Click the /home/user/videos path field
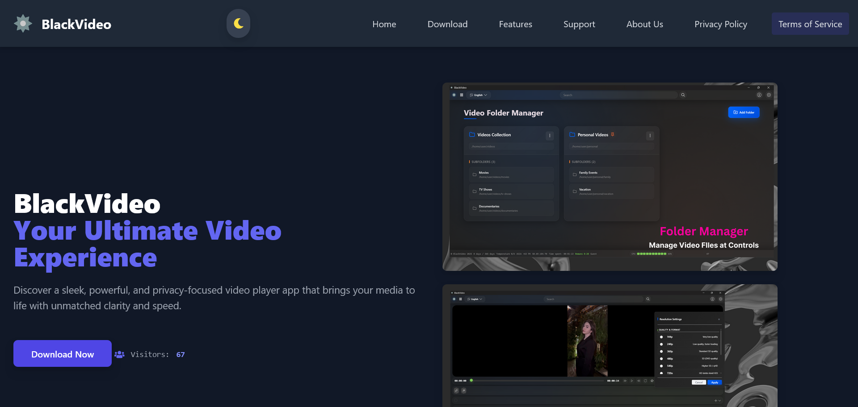 point(511,146)
